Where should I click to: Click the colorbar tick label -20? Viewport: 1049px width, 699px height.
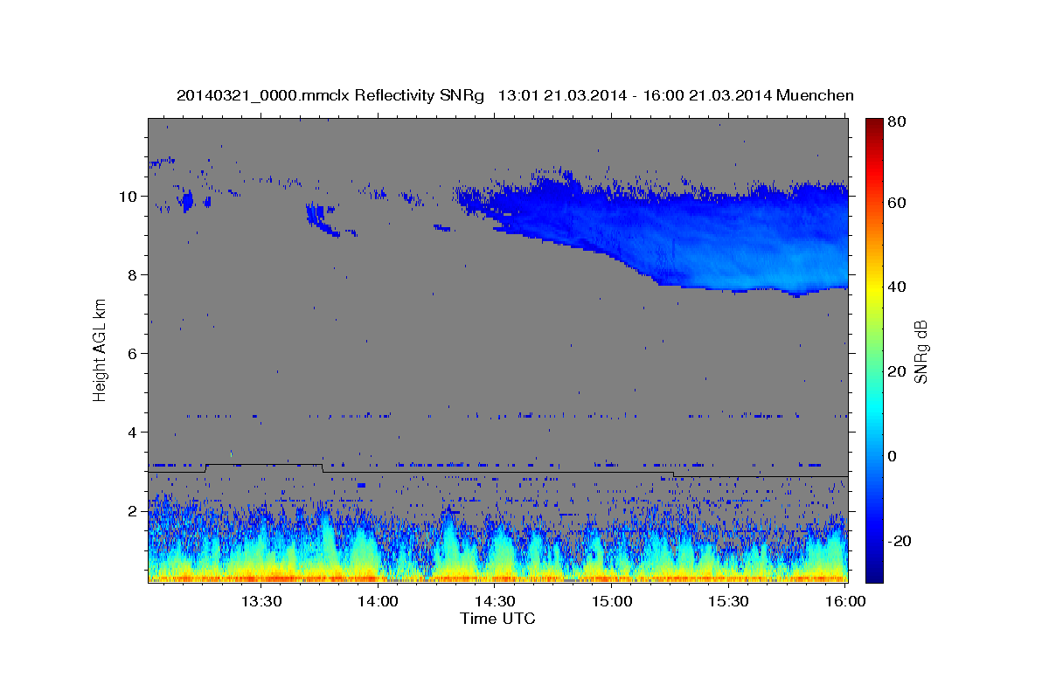pyautogui.click(x=900, y=541)
